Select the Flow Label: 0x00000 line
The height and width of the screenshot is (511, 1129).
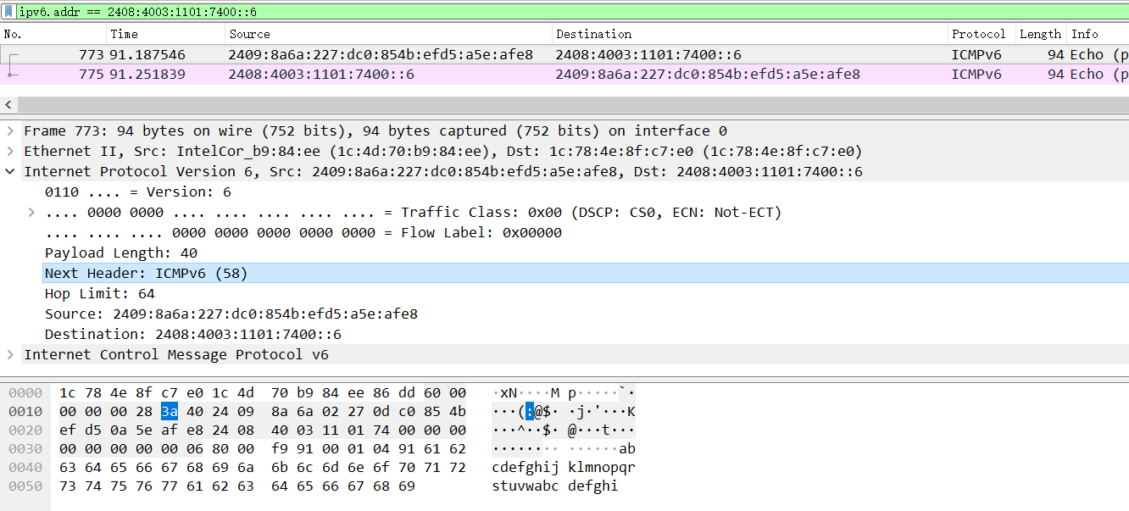click(303, 233)
